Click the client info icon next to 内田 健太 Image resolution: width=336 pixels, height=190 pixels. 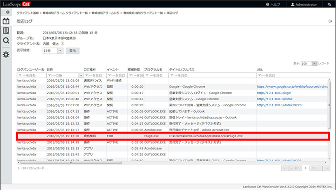62,43
